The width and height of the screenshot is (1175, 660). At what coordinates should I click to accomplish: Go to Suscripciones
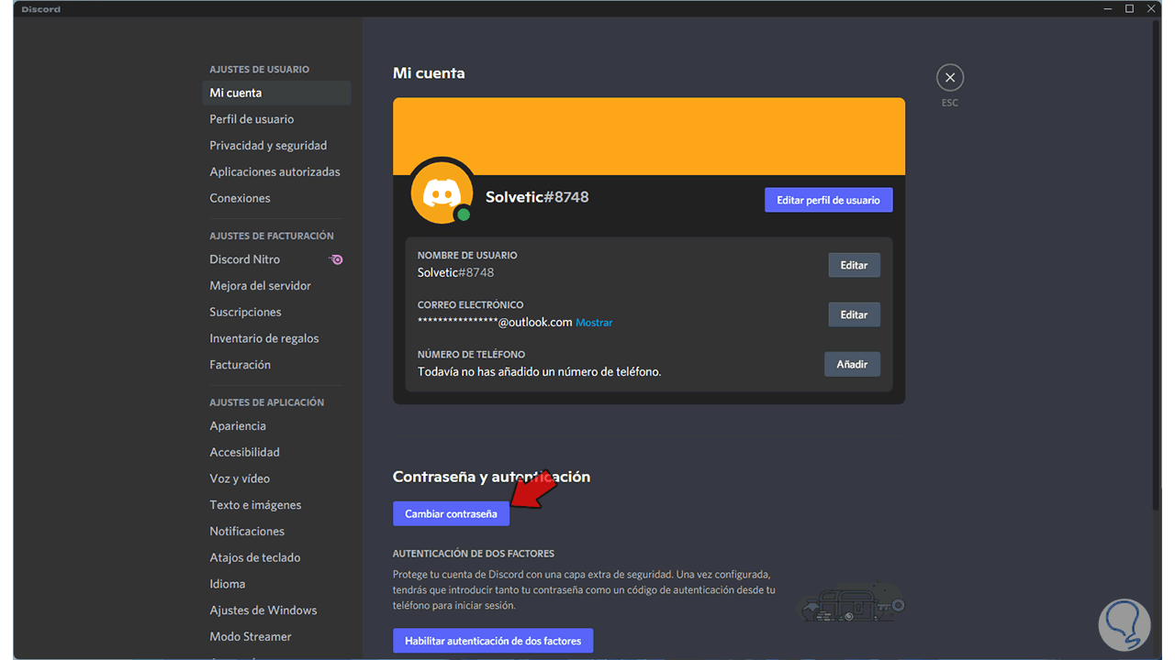(x=276, y=313)
